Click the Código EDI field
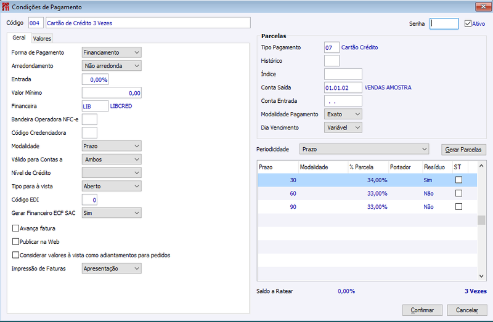493x322 pixels. (x=89, y=200)
